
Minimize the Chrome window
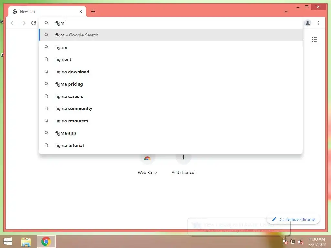click(298, 7)
